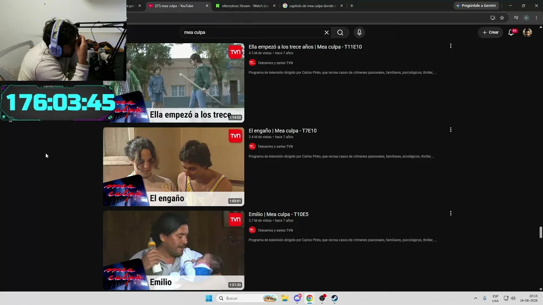Viewport: 543px width, 305px height.
Task: Open video title 'Emilio | Mea culpa - T10E5'
Action: point(278,214)
